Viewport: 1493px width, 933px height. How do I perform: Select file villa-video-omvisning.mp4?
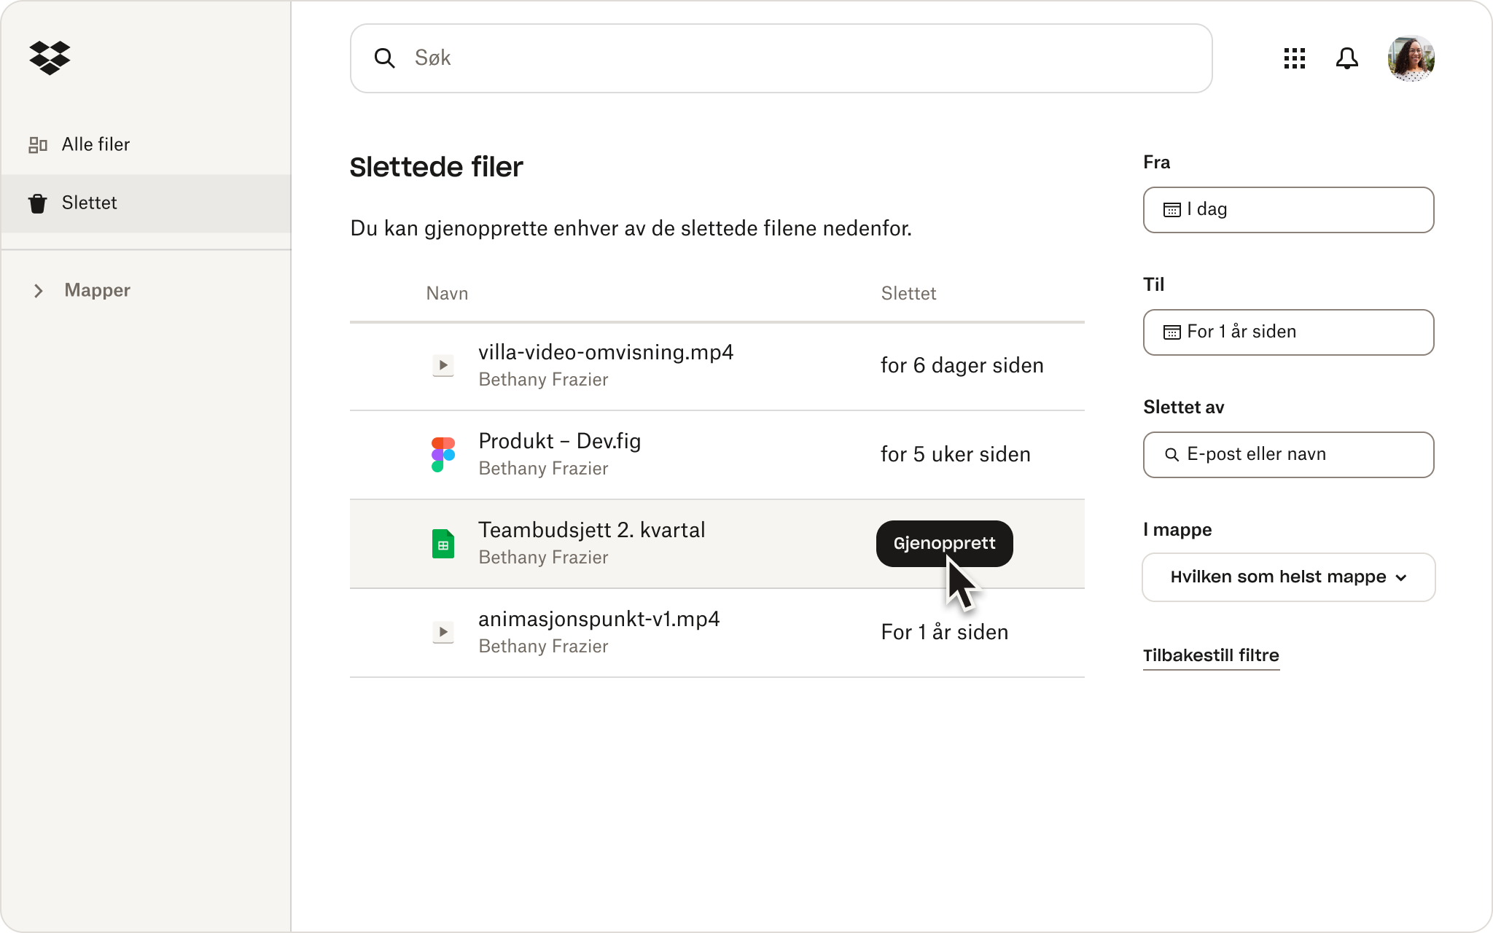(x=606, y=352)
